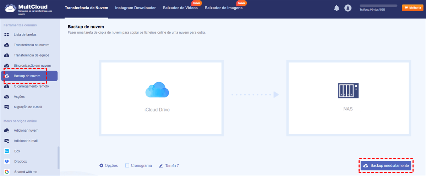Click the Lista de tarefas icon

6,34
